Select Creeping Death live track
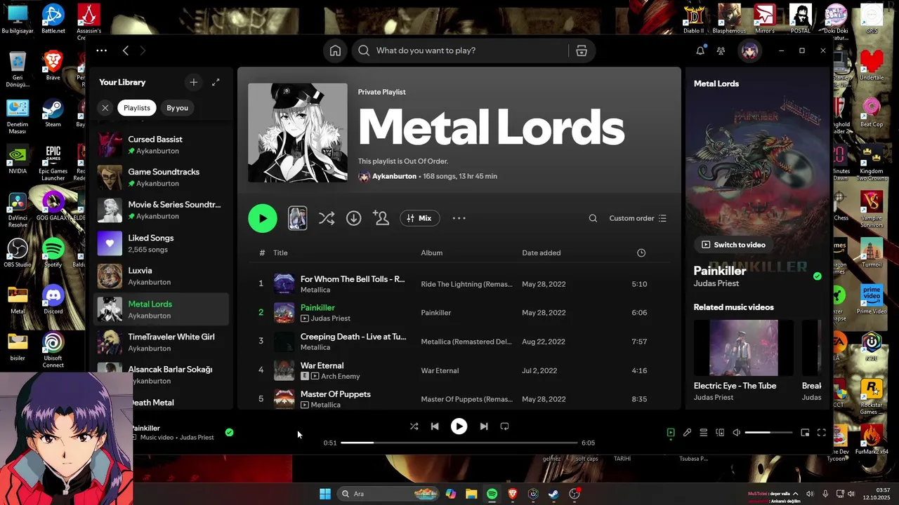Screen dimensions: 899x505 (459, 342)
